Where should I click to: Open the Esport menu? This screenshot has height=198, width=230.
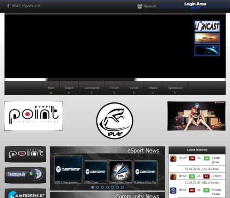click(69, 88)
